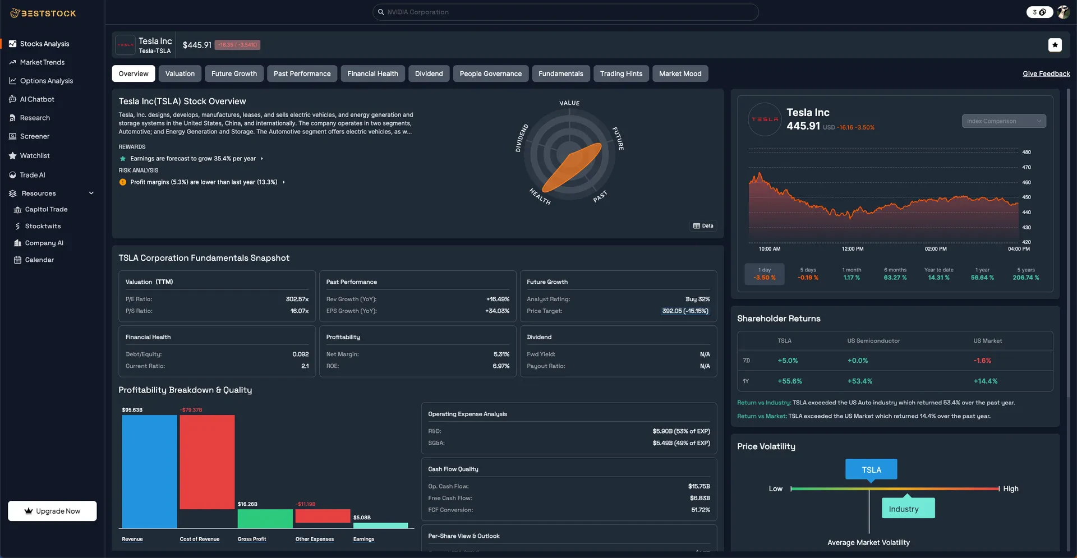Open the AI Chatbot panel
Screen dimensions: 1077x558
pyautogui.click(x=37, y=99)
